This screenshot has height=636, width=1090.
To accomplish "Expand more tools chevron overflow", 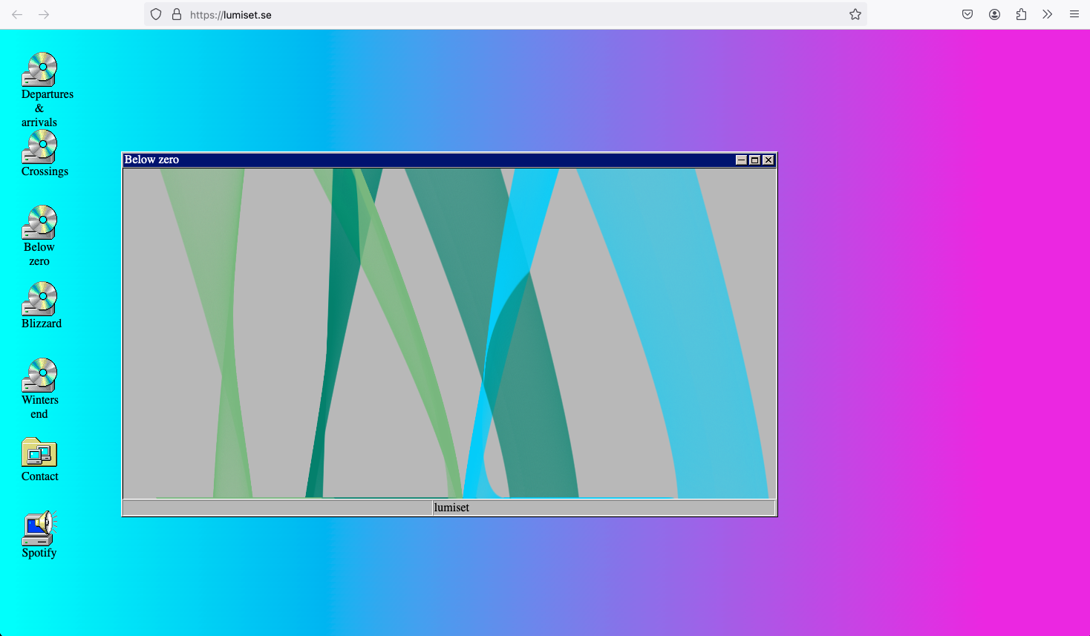I will [x=1048, y=14].
